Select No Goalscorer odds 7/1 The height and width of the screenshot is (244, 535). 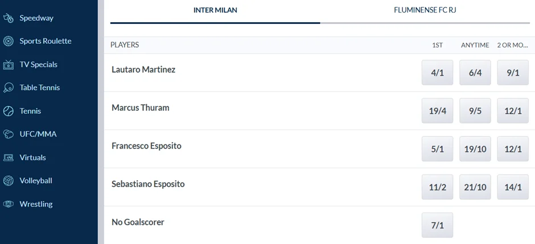click(437, 225)
